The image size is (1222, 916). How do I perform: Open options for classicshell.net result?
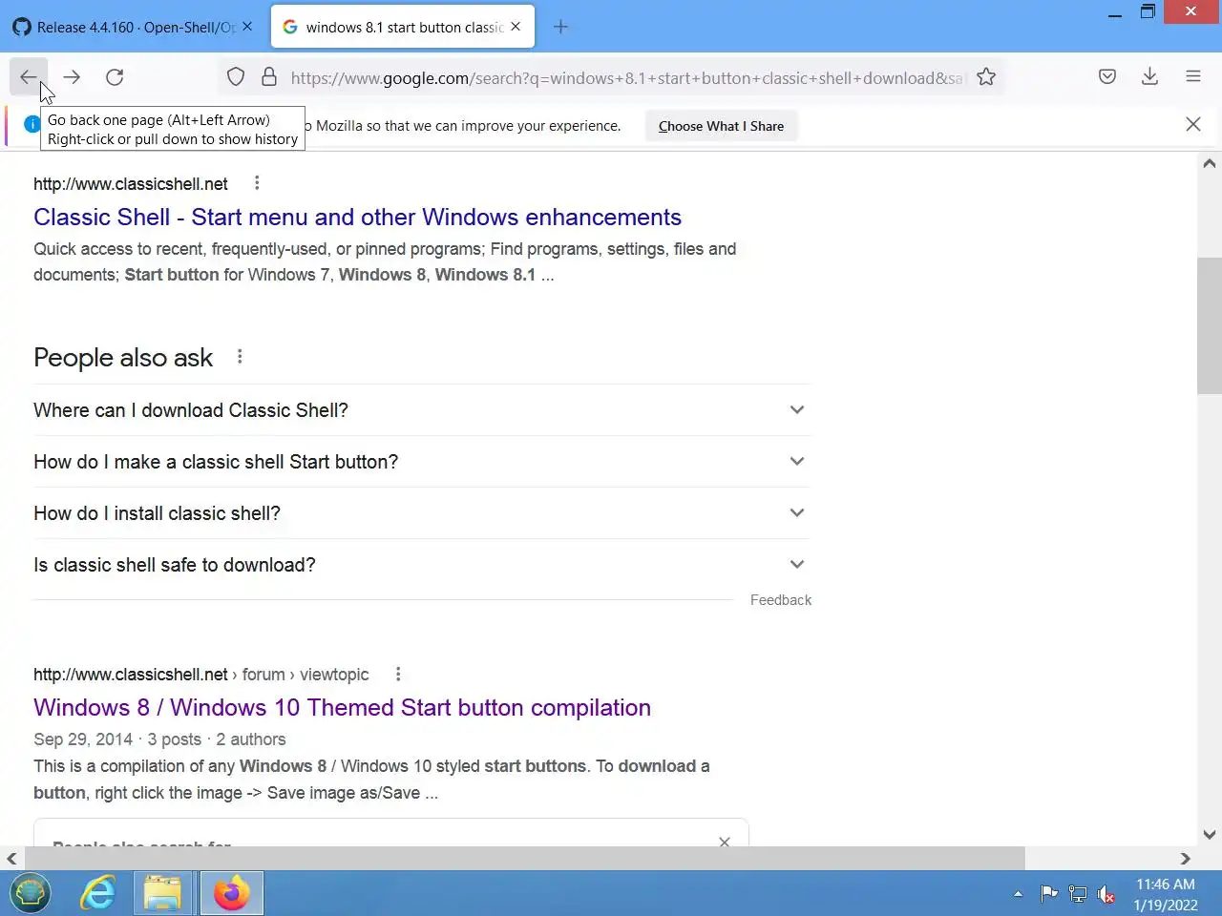[257, 182]
